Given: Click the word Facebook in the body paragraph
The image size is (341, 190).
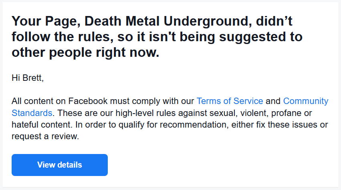Looking at the screenshot, I should pos(88,101).
